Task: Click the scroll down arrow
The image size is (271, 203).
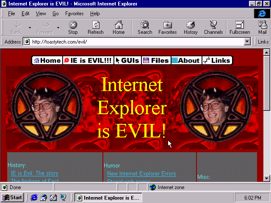Action: click(x=266, y=178)
